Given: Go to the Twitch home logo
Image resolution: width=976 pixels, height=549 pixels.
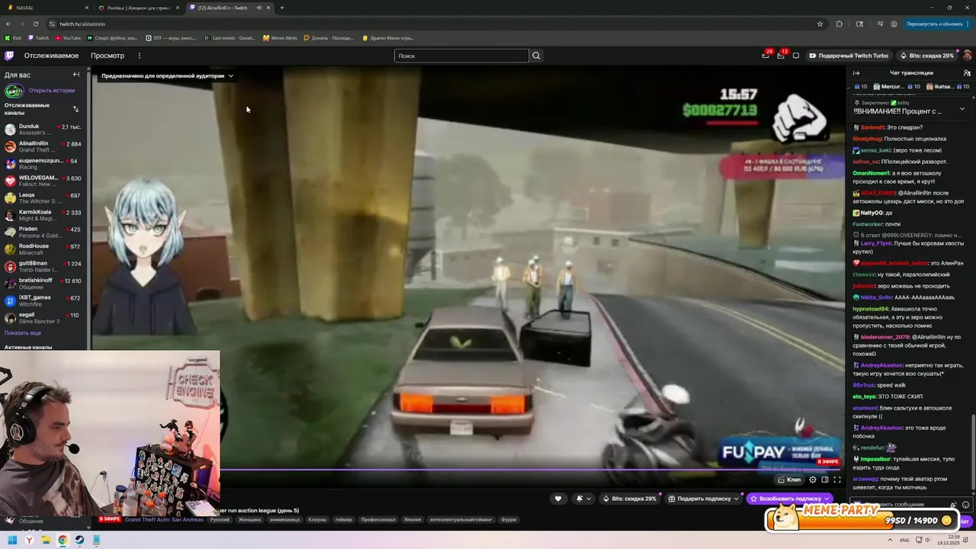Looking at the screenshot, I should pyautogui.click(x=9, y=56).
